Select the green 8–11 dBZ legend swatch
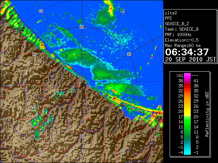The width and height of the screenshot is (218, 163). click(x=187, y=132)
